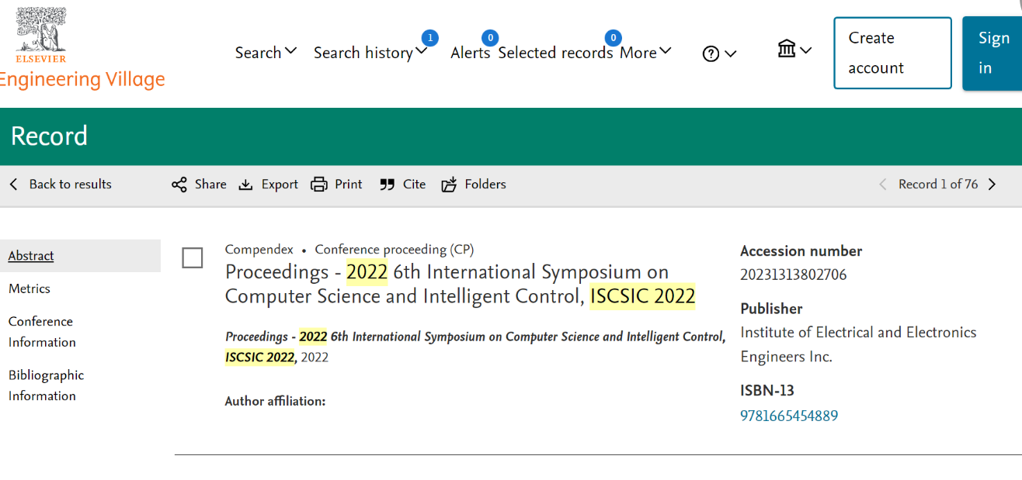Select the Bibliographic Information tab

coord(46,385)
